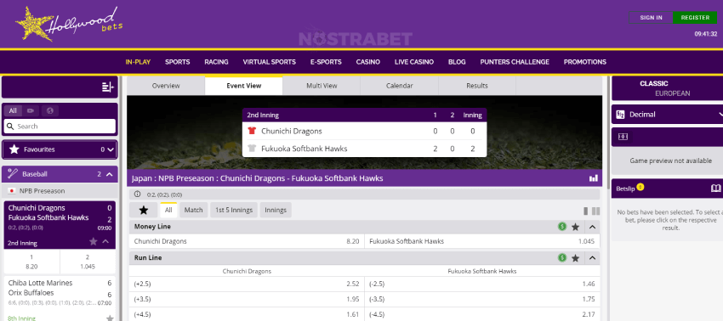
Task: Bet on Fukuoka Softbank Hawks Money Line at 1.045
Action: point(482,241)
